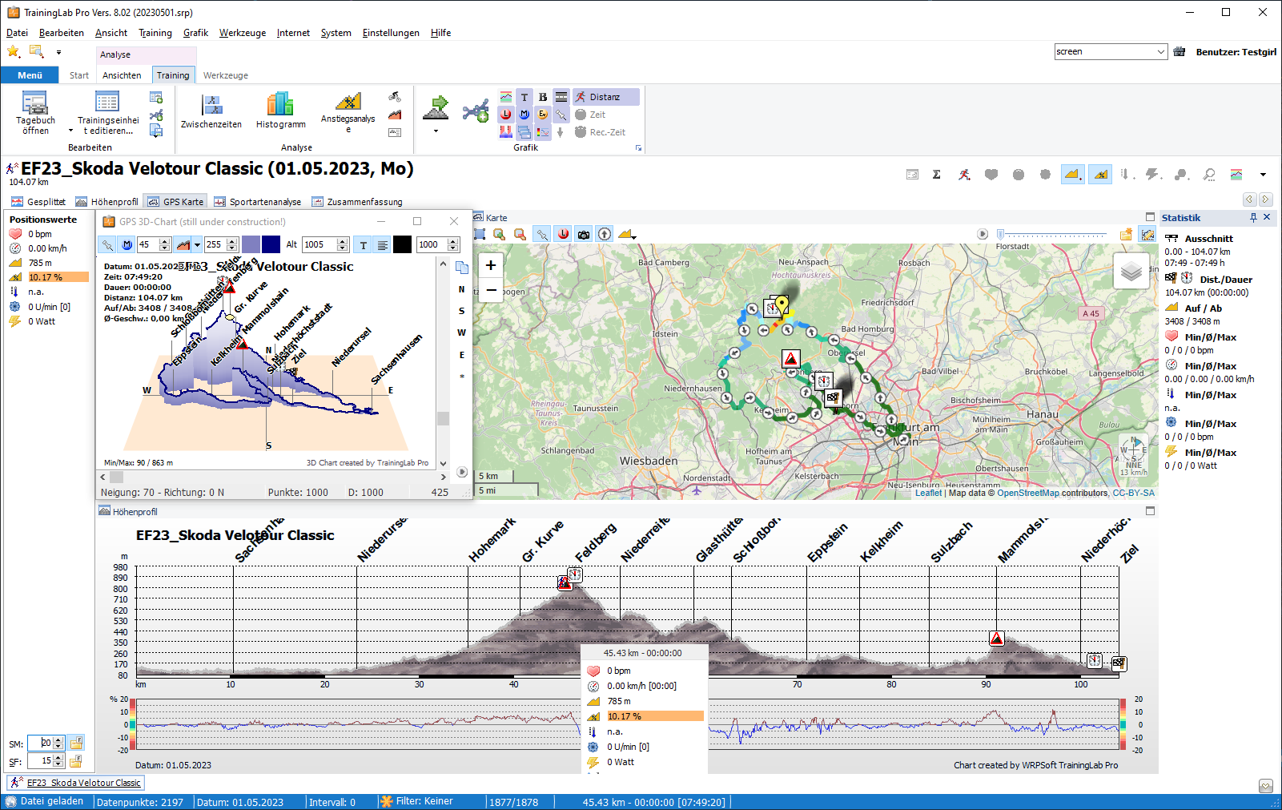
Task: Pick the dark blue 3D-chart color swatch
Action: (x=271, y=245)
